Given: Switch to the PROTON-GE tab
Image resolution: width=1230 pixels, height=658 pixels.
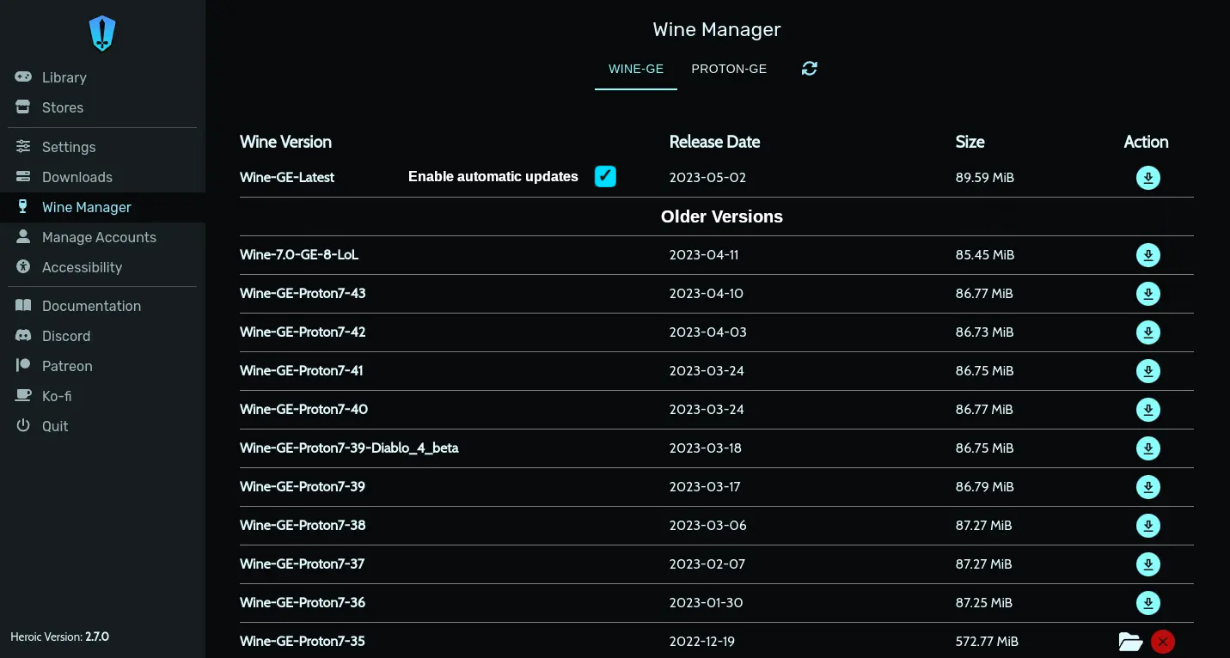Looking at the screenshot, I should tap(729, 69).
